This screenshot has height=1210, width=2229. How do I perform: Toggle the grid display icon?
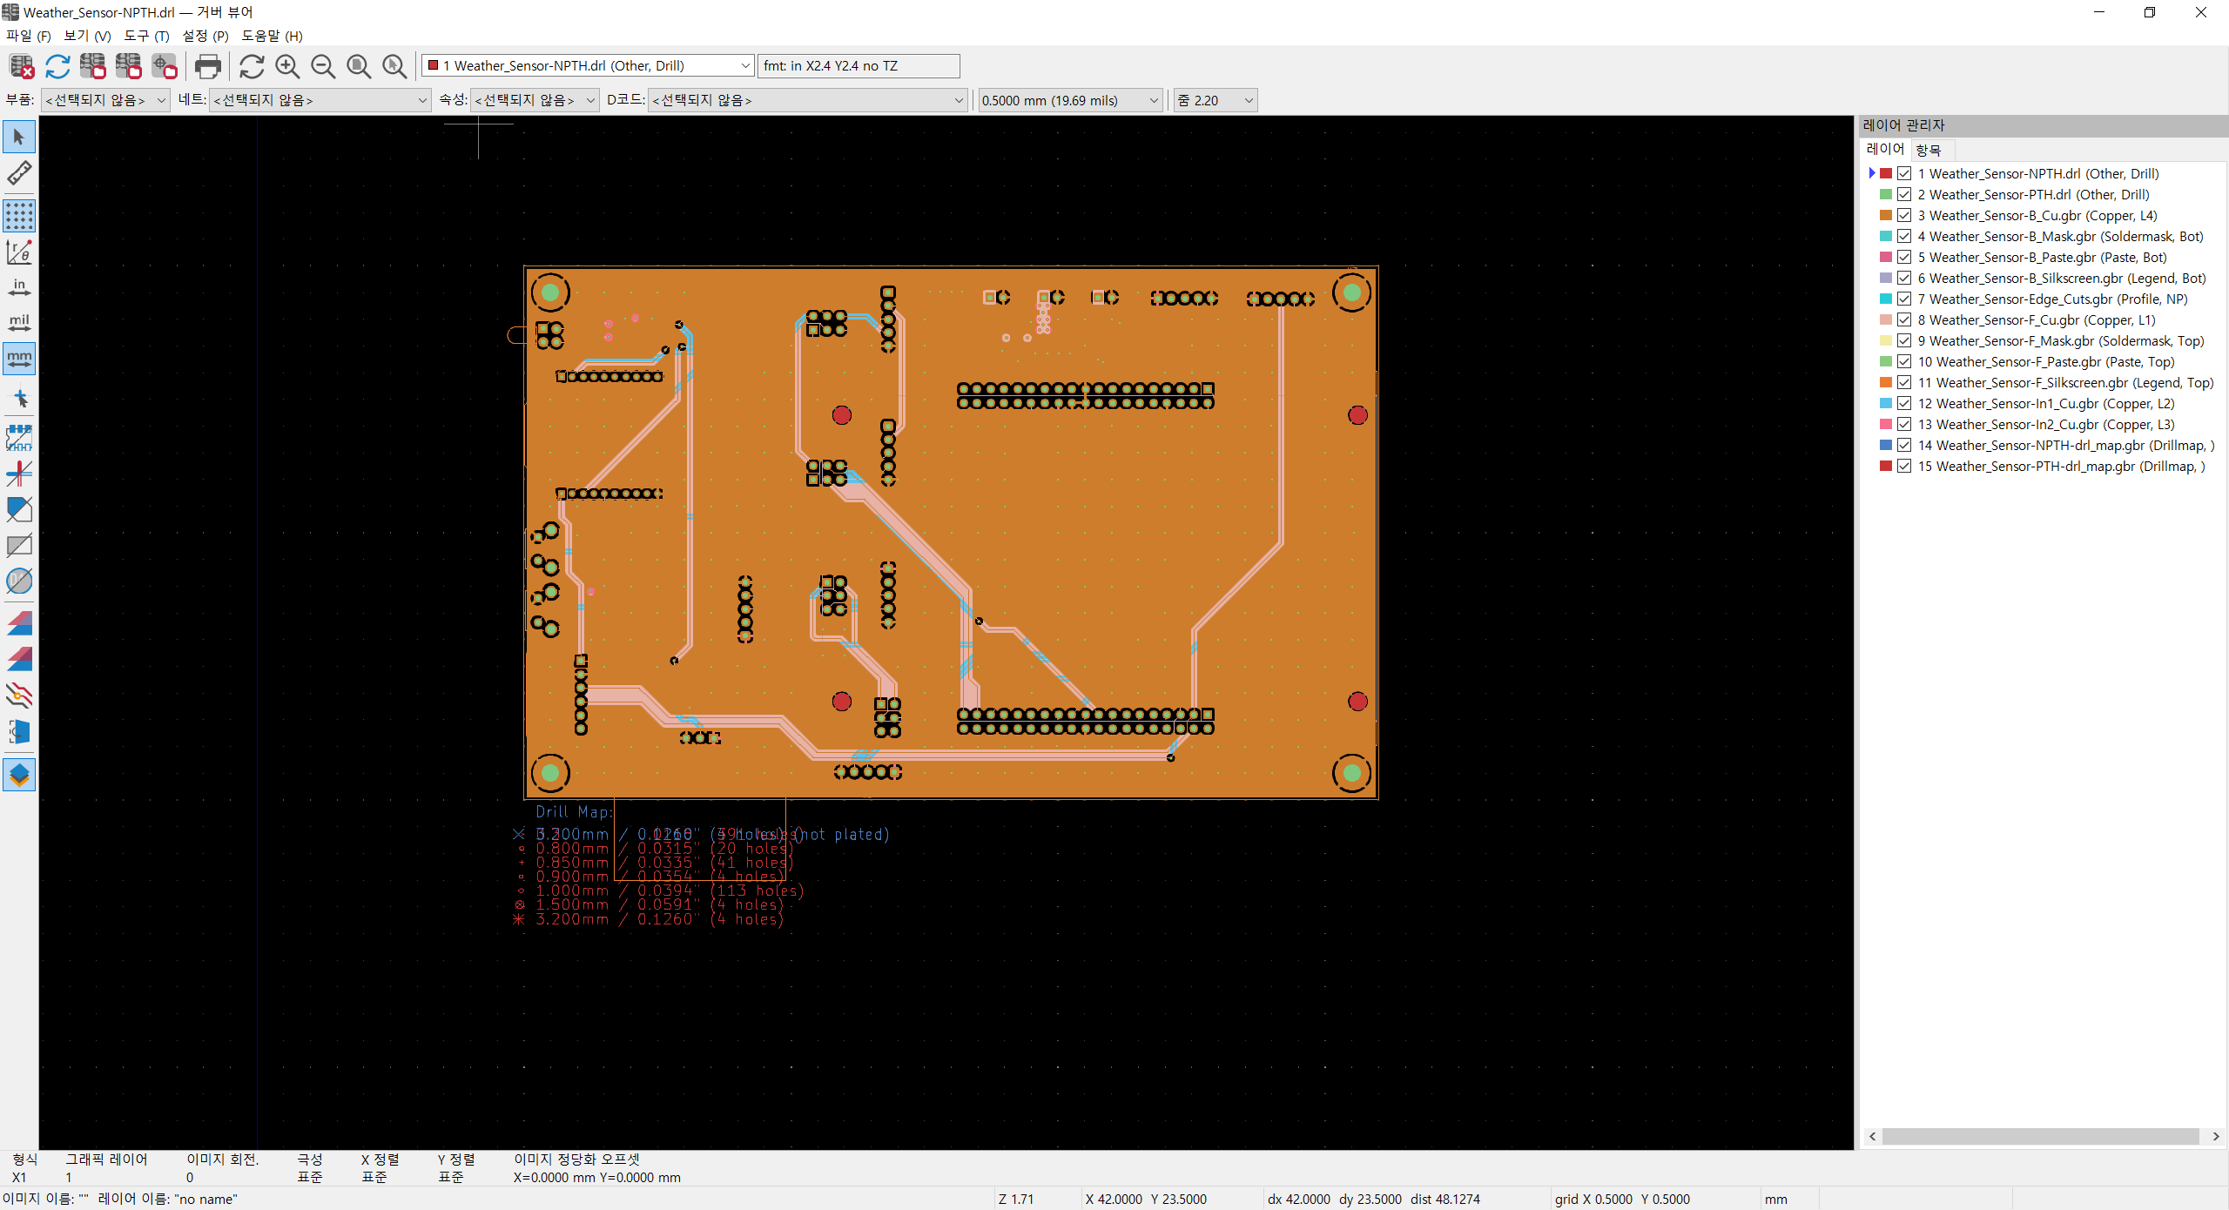coord(19,216)
